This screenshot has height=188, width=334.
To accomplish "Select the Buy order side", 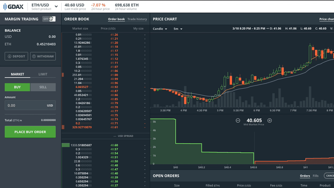I will point(17,87).
